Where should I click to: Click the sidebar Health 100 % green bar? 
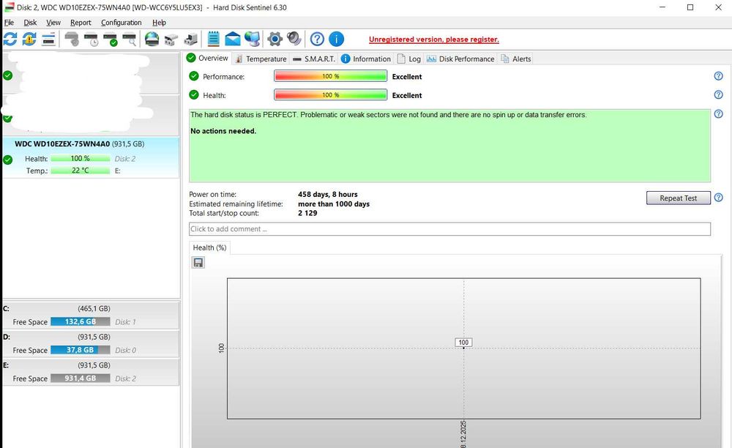coord(81,159)
